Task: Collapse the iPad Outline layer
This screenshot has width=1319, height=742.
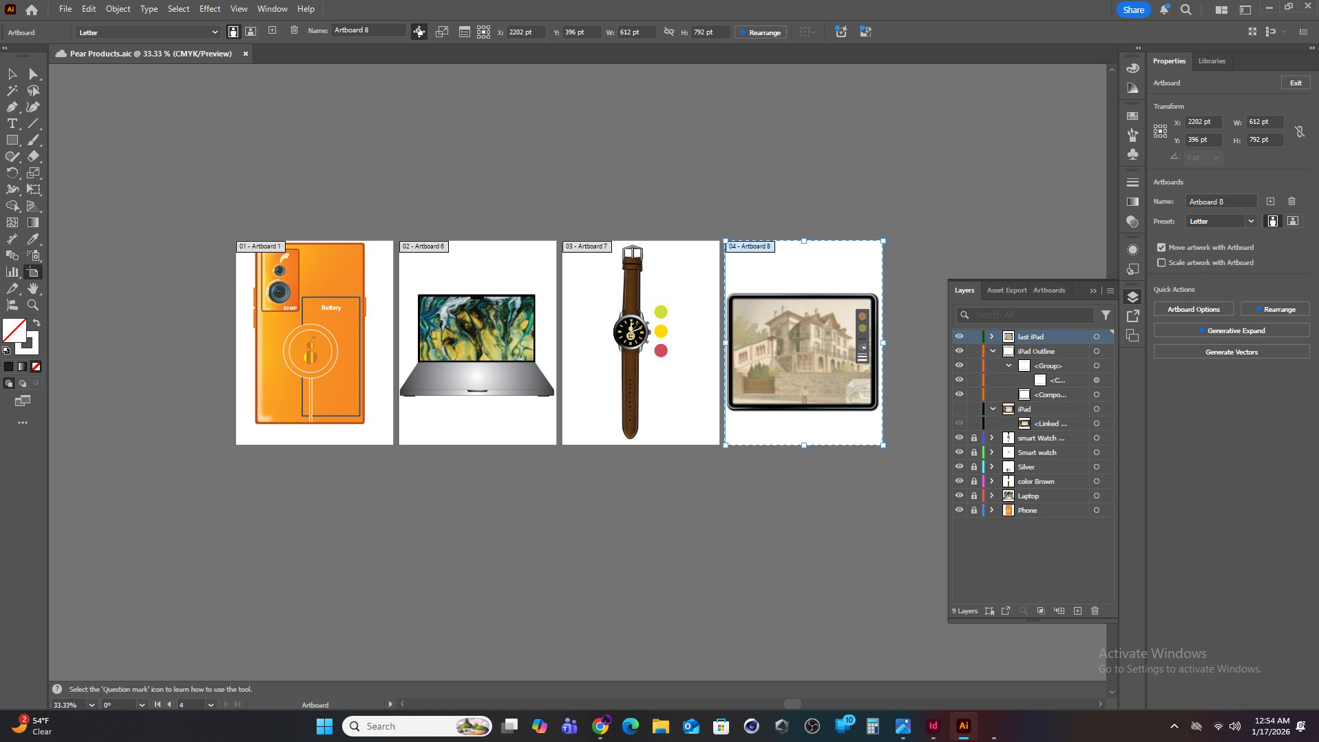Action: pos(993,352)
